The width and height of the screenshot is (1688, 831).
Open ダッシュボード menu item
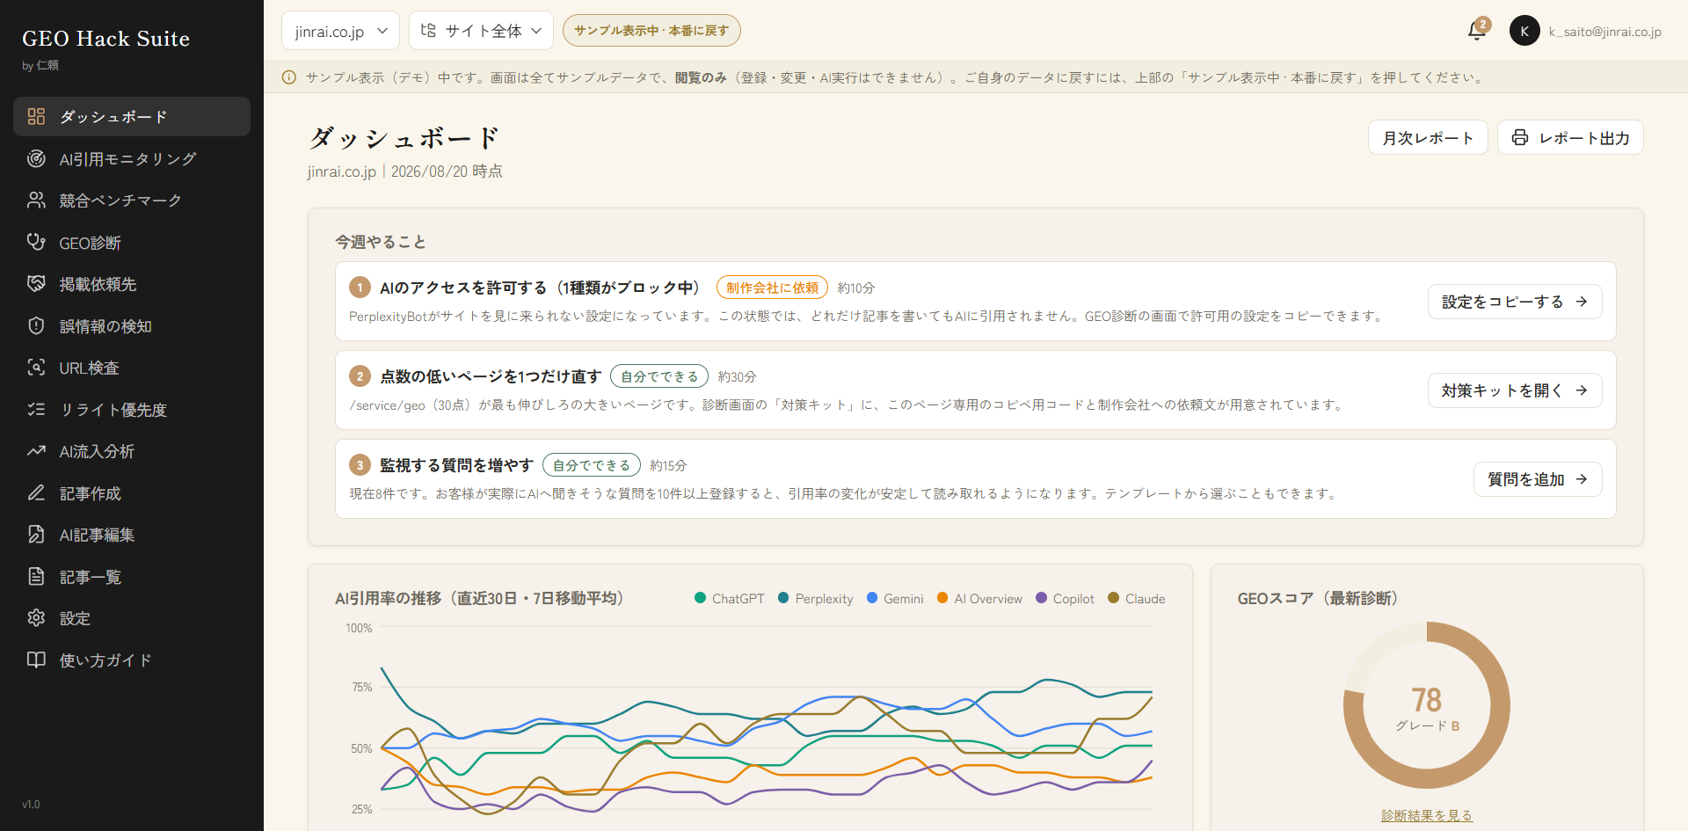(132, 116)
